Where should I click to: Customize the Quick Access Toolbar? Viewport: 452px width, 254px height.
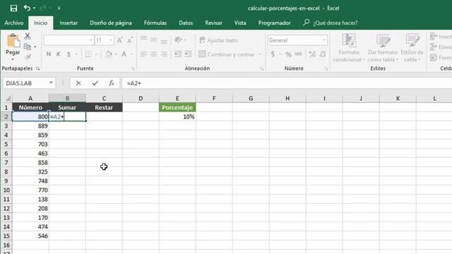point(59,8)
